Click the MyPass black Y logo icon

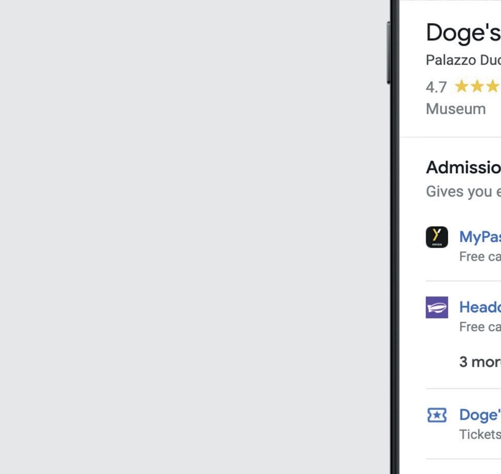tap(436, 238)
